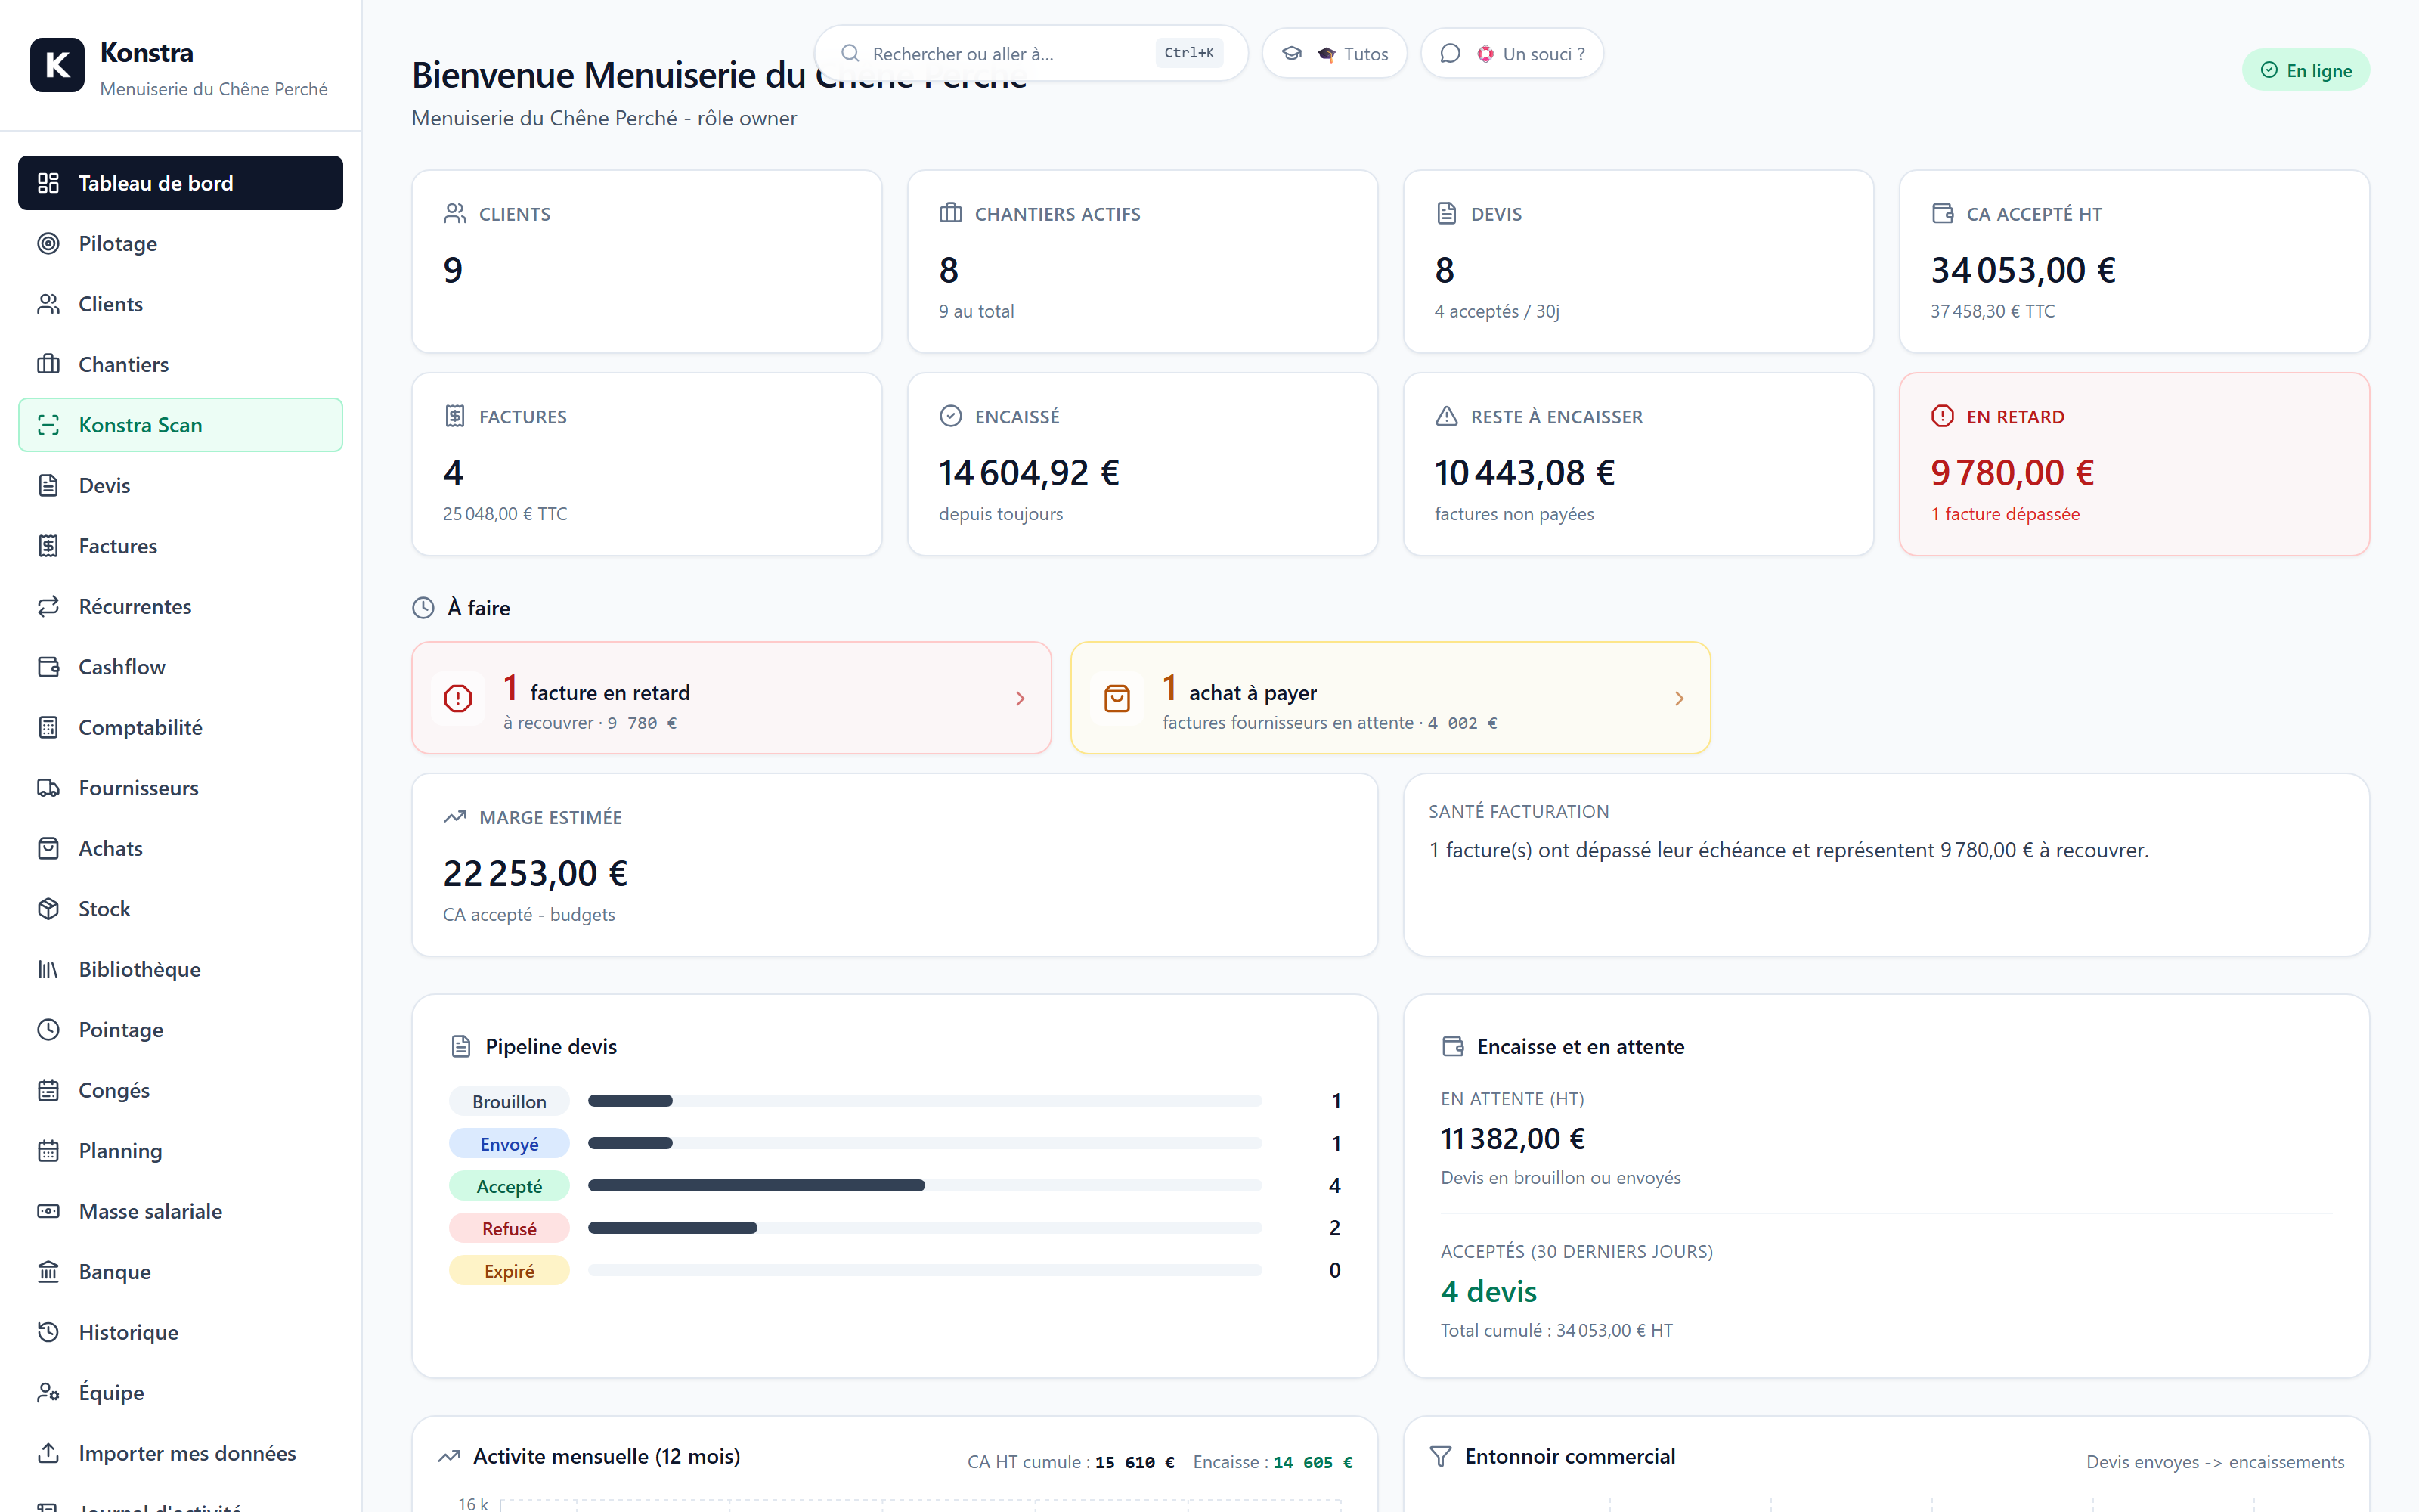Click the Brouillon pipeline progress bar
The image size is (2419, 1512).
coord(925,1101)
